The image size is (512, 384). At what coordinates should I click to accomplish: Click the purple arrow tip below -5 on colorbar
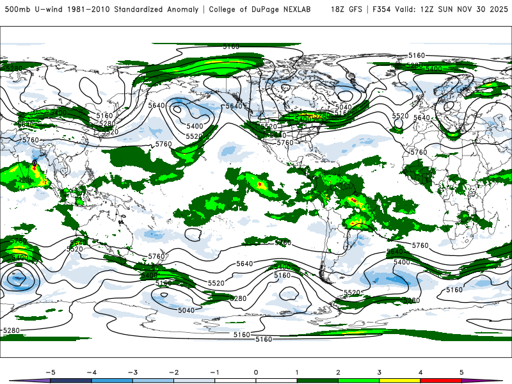coord(30,381)
